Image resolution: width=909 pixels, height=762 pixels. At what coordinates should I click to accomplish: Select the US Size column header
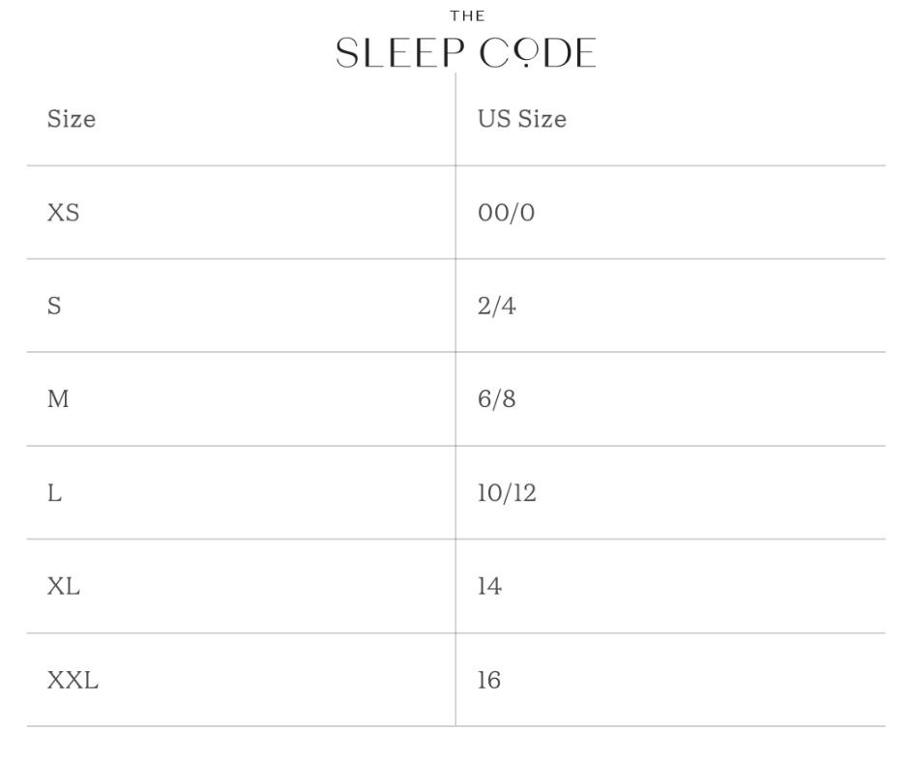click(x=522, y=120)
